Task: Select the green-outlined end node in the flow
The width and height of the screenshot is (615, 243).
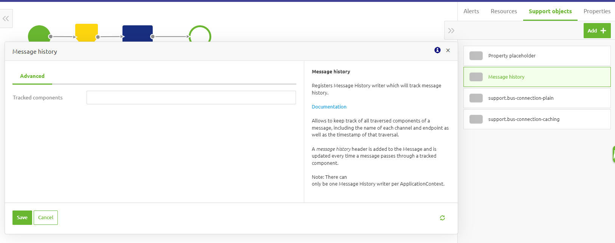Action: (200, 35)
